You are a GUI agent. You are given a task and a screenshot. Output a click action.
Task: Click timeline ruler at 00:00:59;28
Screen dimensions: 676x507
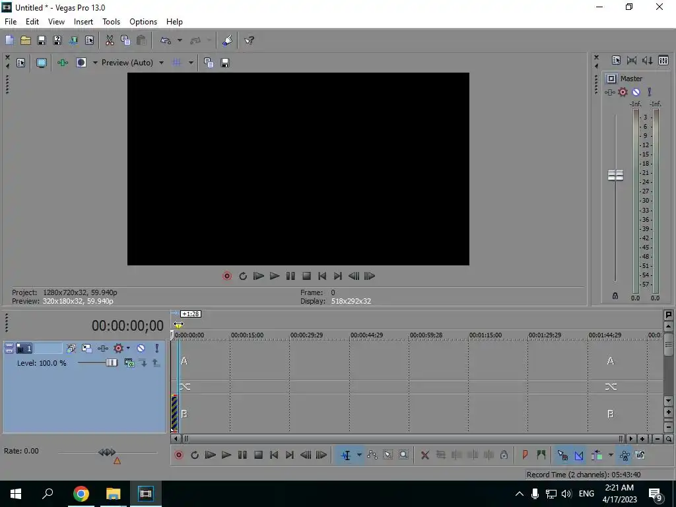point(426,335)
